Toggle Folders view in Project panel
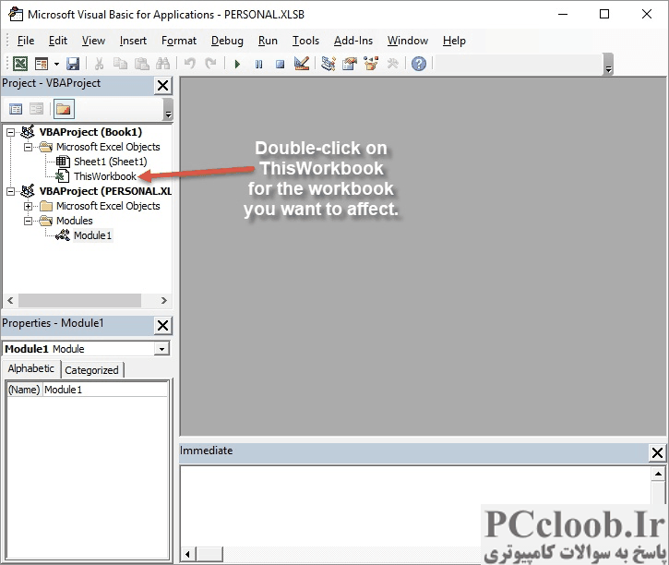Viewport: 669px width, 565px height. tap(64, 109)
